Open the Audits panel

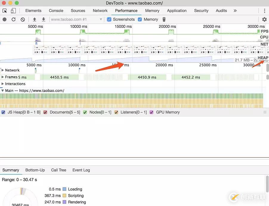pyautogui.click(x=221, y=11)
